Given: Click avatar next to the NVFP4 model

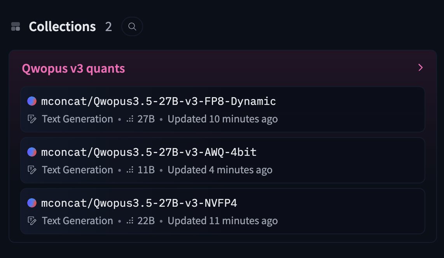Looking at the screenshot, I should pyautogui.click(x=32, y=203).
